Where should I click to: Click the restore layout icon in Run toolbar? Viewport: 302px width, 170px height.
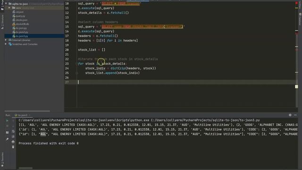point(8,132)
